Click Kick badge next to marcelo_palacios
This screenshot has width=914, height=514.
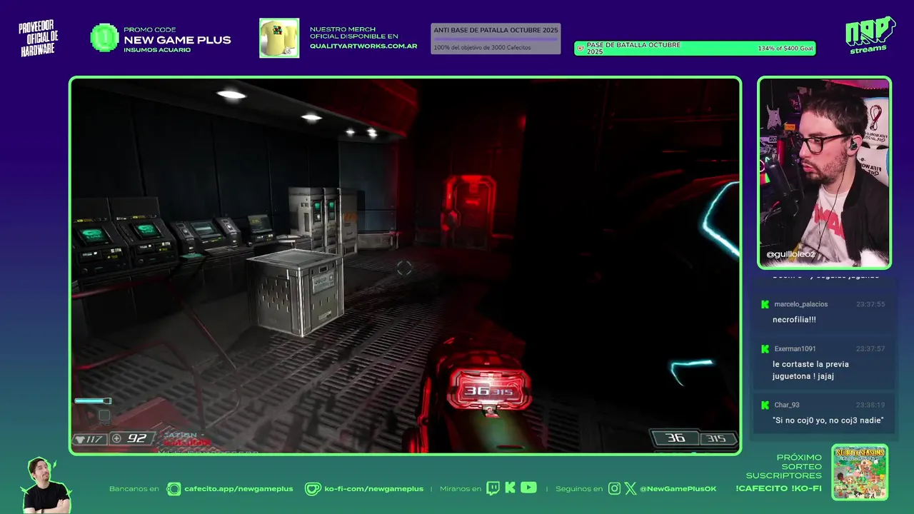coord(765,304)
